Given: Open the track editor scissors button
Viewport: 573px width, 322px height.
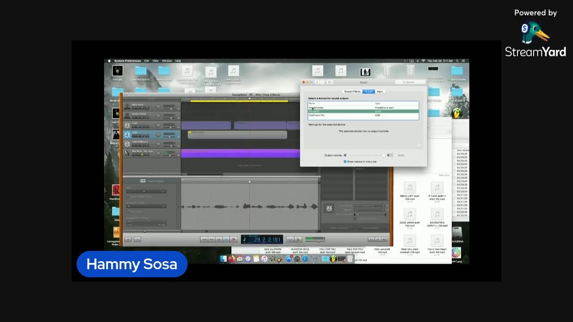Looking at the screenshot, I should [x=137, y=239].
